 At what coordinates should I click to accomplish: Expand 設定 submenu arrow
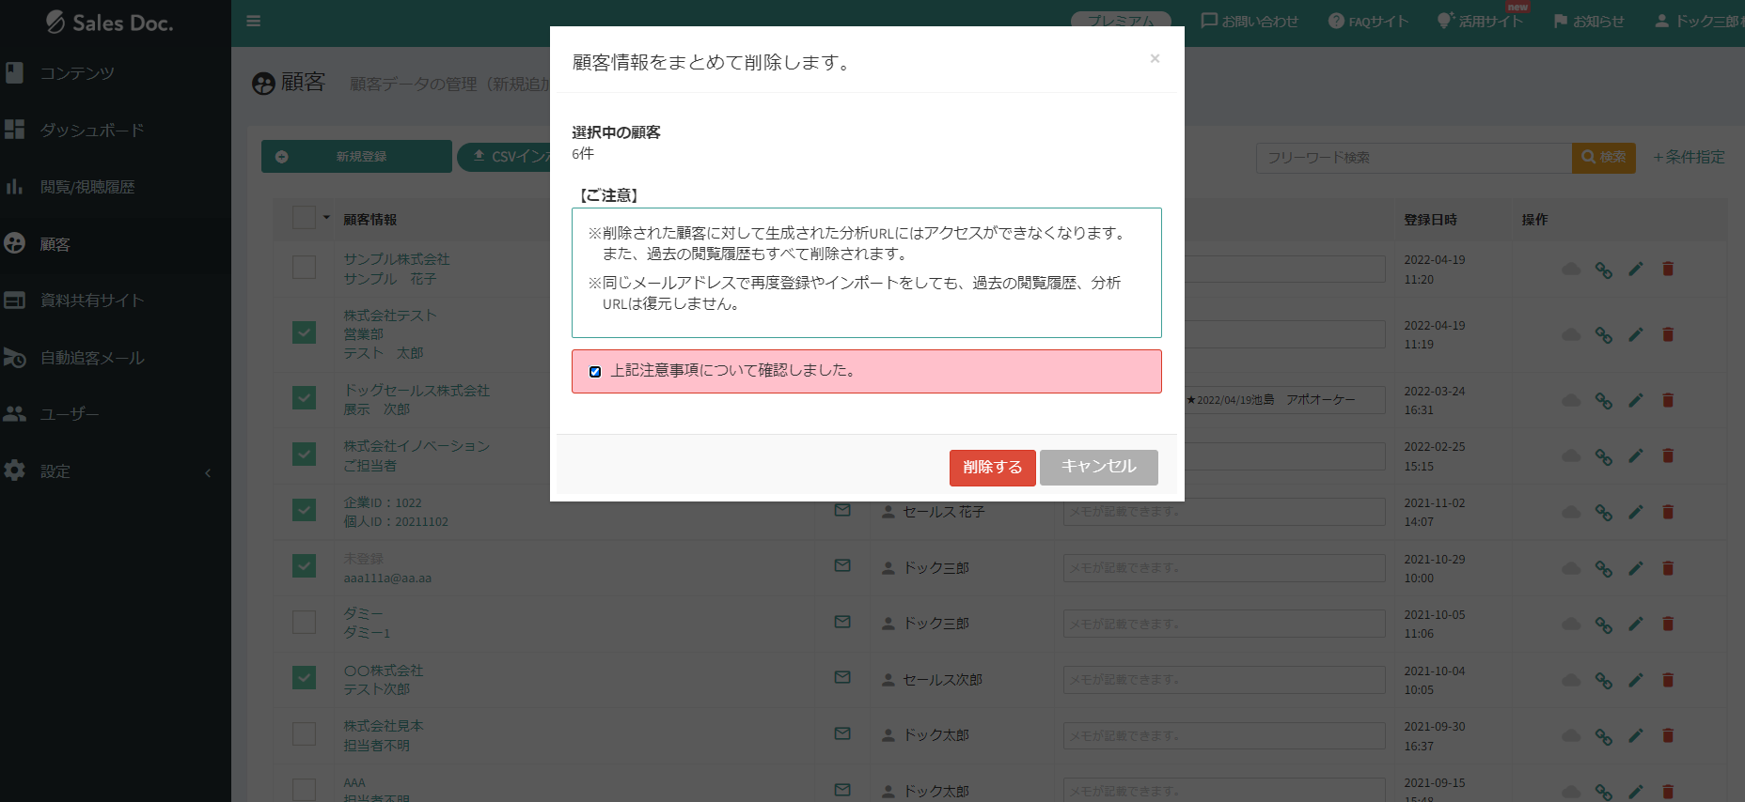click(x=208, y=472)
